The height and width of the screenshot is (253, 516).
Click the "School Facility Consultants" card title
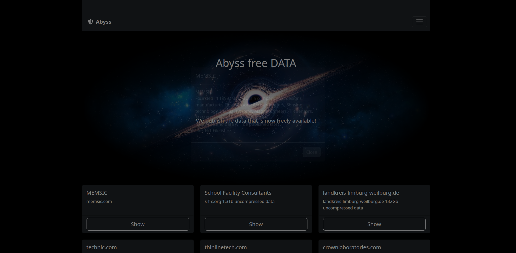(238, 193)
